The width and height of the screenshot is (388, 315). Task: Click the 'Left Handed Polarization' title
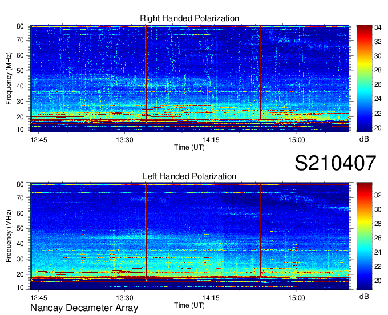tap(189, 176)
